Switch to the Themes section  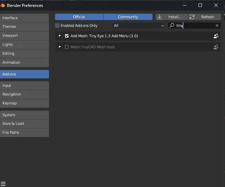coord(24,27)
